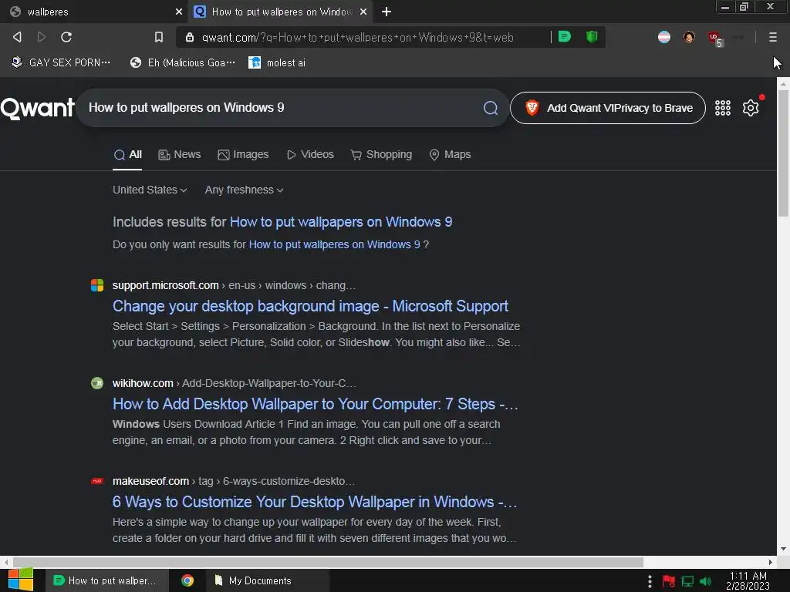The image size is (790, 592).
Task: Click the MakeUseOf favicon beside third result
Action: pyautogui.click(x=96, y=481)
